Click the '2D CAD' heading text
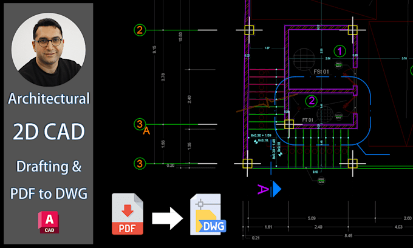Image resolution: width=413 pixels, height=248 pixels. (x=49, y=132)
